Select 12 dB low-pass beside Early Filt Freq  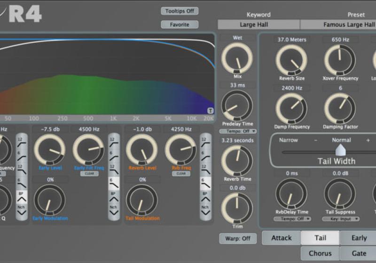point(114,170)
